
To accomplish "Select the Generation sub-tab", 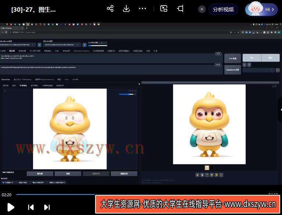I will point(6,79).
